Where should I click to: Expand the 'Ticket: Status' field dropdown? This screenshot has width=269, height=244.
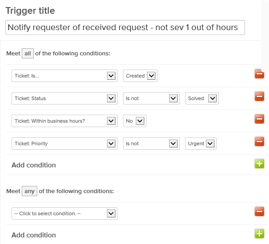coord(64,98)
